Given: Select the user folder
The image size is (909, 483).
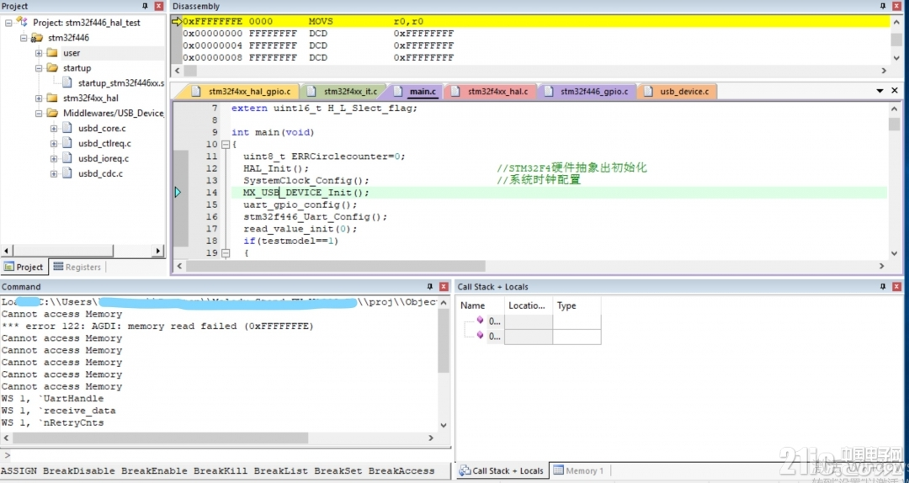Looking at the screenshot, I should coord(72,53).
